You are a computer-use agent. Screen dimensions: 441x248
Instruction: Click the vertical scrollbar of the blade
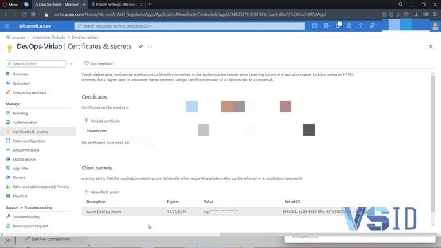click(x=433, y=143)
